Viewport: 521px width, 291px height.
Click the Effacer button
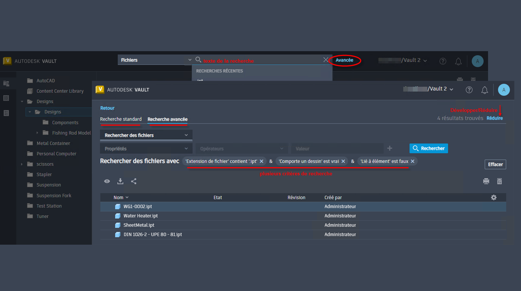pos(495,164)
